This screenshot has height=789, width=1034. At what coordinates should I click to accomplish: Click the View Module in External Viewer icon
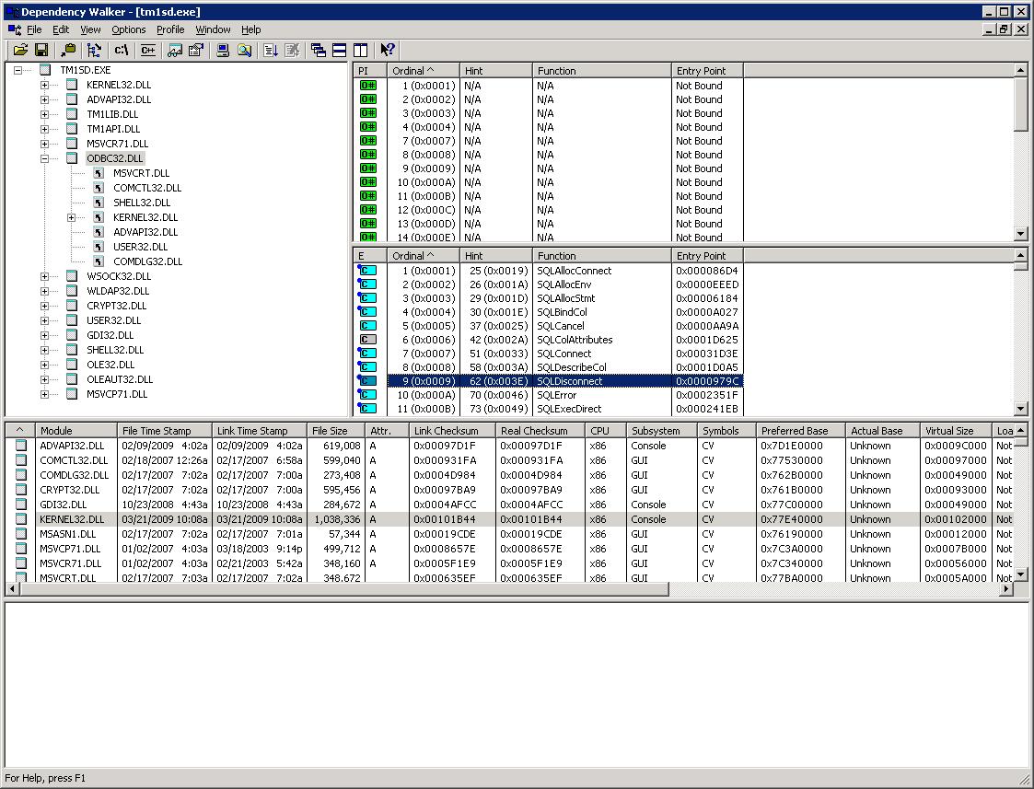175,50
